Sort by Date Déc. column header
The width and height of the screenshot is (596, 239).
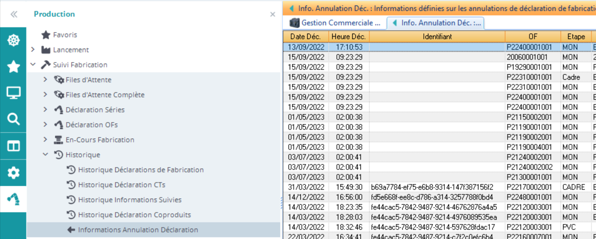(x=305, y=36)
